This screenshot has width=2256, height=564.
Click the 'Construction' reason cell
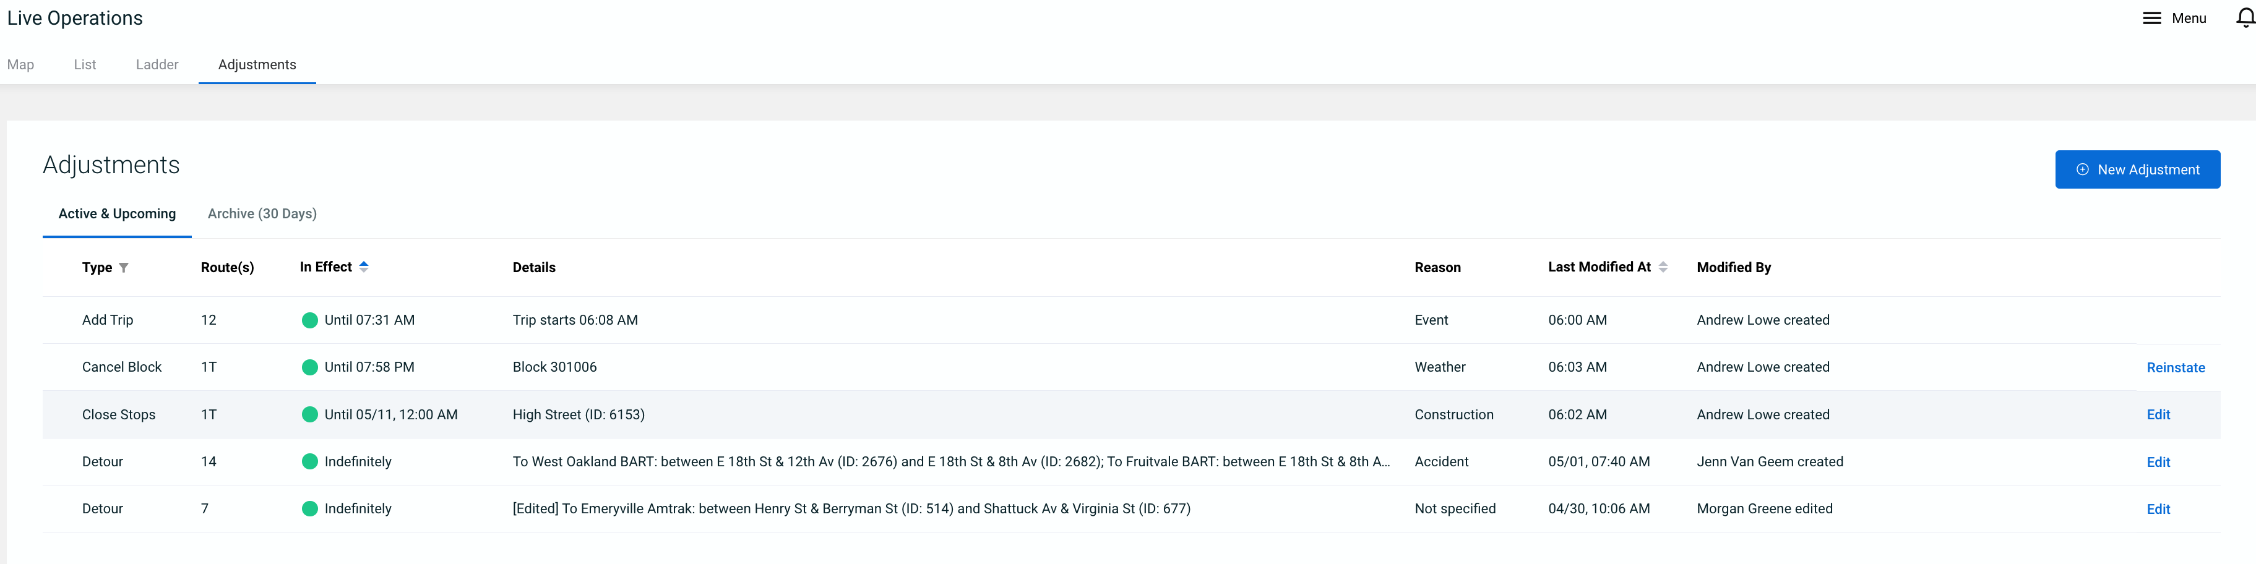(x=1454, y=415)
